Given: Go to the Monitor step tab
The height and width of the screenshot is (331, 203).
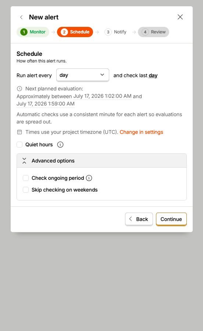Looking at the screenshot, I should pyautogui.click(x=33, y=32).
